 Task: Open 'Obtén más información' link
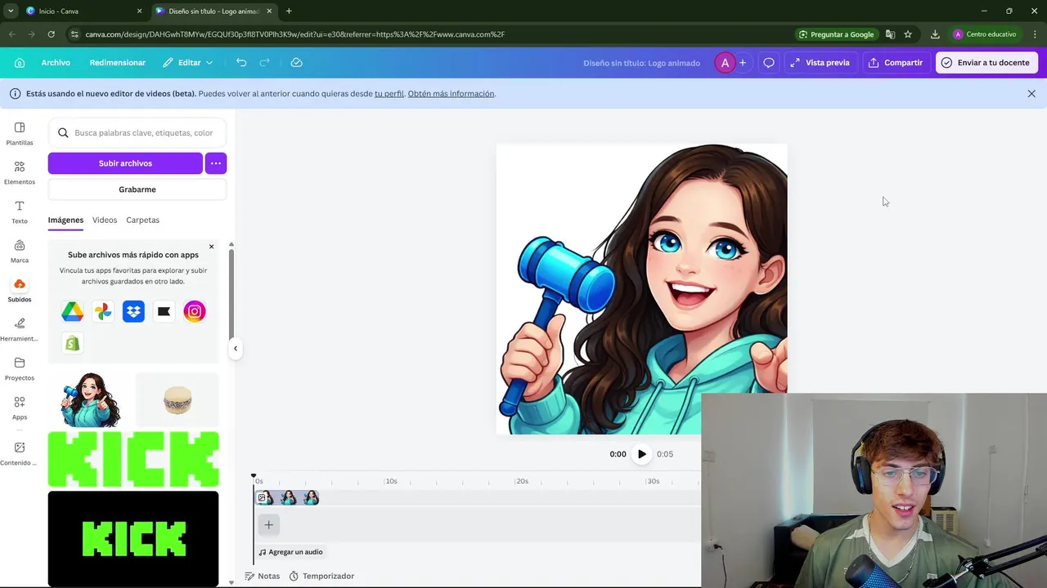(x=451, y=94)
